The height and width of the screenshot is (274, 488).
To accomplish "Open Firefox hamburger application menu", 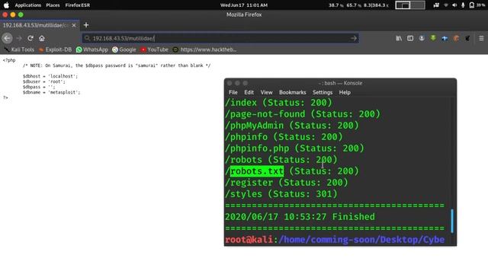I will pyautogui.click(x=481, y=38).
